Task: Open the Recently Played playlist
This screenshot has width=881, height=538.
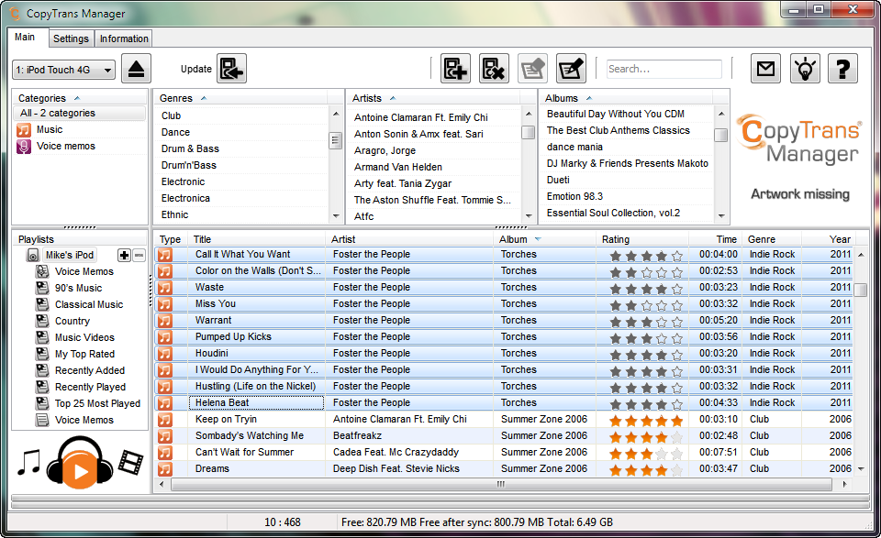Action: (x=90, y=387)
